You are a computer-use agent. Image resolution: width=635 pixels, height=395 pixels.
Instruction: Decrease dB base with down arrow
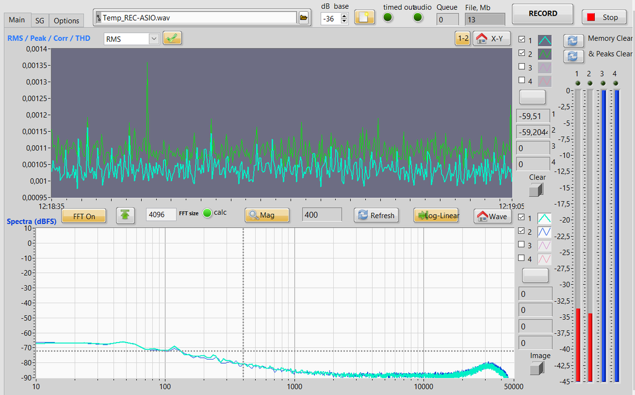344,21
